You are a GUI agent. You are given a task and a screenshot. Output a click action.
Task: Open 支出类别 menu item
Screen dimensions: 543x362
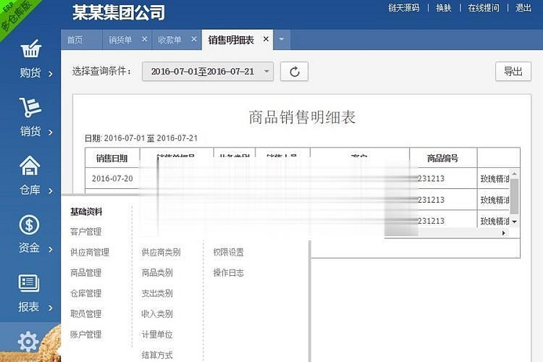pos(157,293)
